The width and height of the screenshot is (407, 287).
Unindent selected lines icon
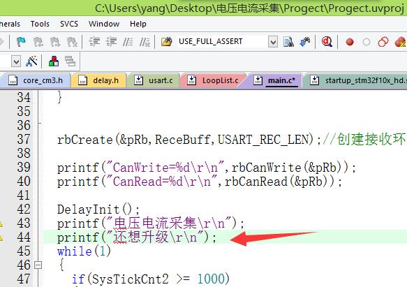pyautogui.click(x=112, y=42)
